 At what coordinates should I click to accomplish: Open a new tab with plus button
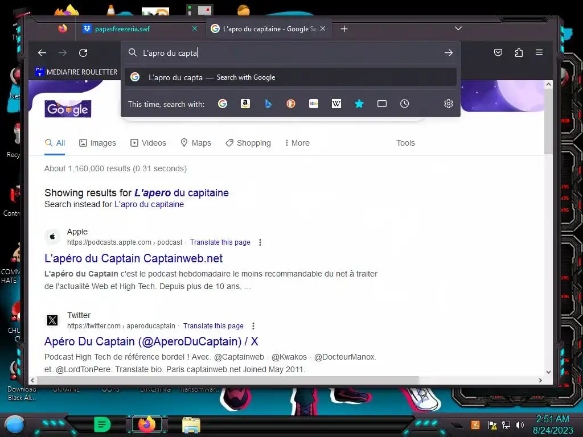coord(344,29)
